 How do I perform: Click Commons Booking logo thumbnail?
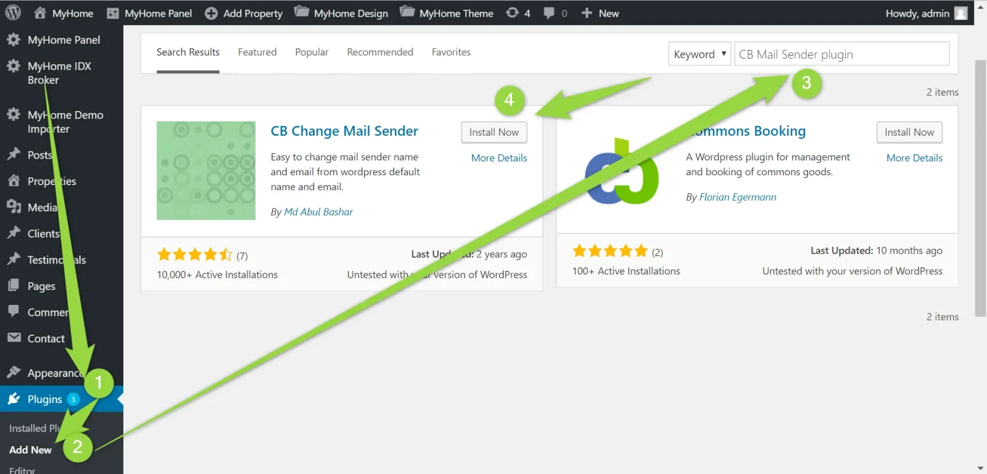point(622,171)
